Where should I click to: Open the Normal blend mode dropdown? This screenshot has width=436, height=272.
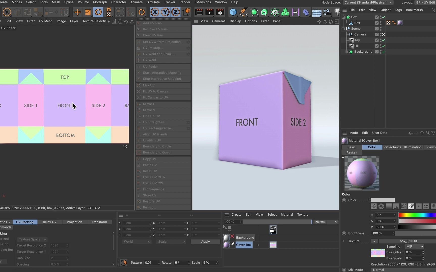[325, 222]
